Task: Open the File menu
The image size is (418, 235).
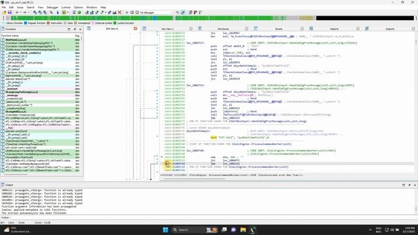Action: 4,7
